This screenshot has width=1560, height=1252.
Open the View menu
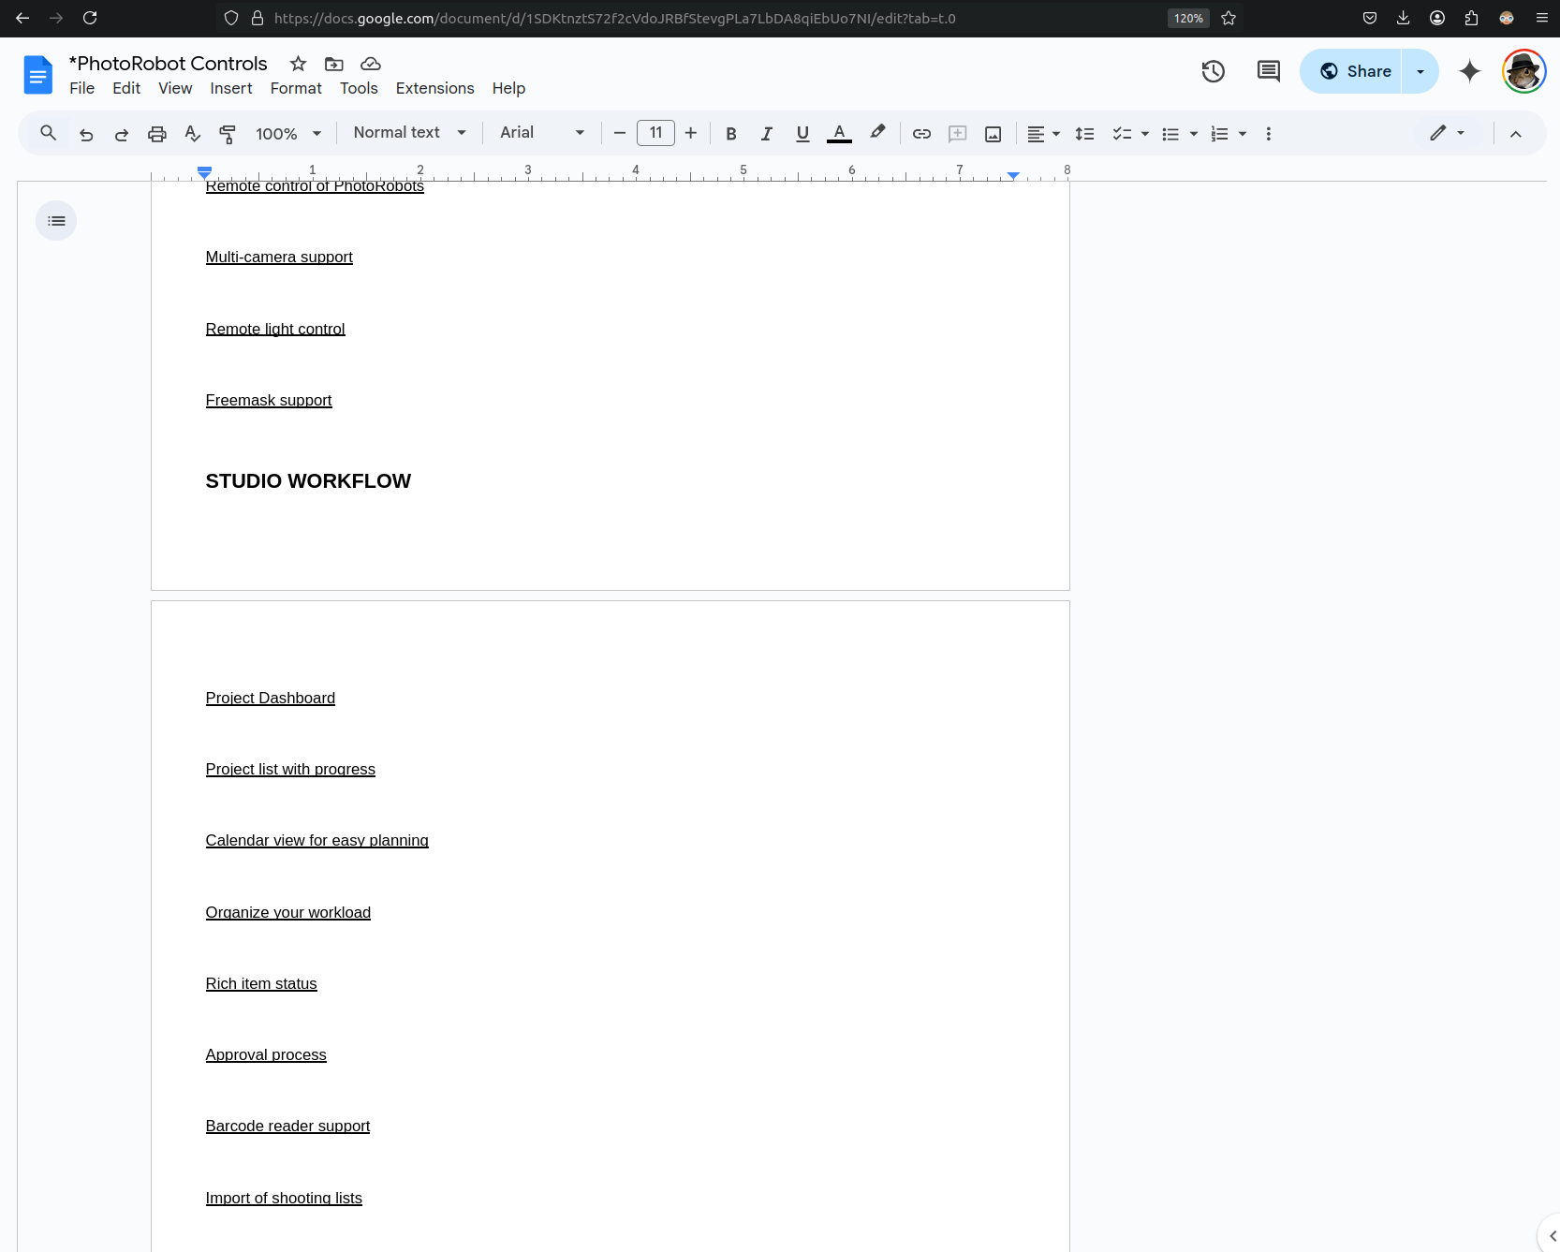coord(175,88)
